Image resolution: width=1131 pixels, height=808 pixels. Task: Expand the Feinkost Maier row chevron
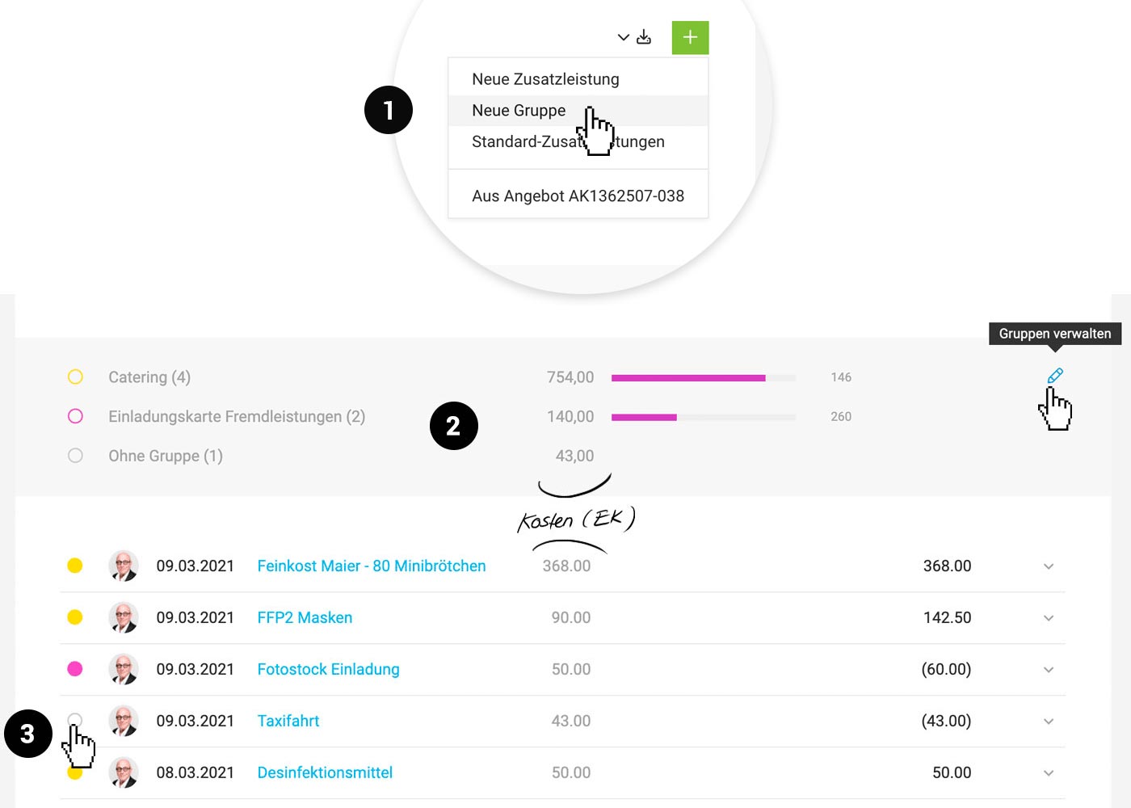[x=1049, y=566]
